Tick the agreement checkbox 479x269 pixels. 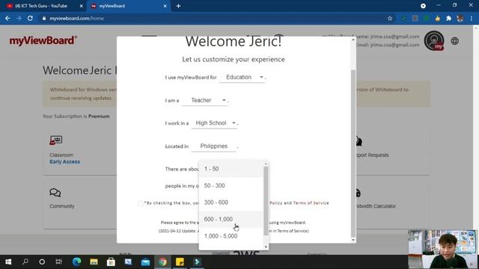coord(140,203)
